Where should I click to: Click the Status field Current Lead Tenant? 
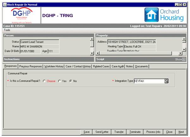point(40,42)
